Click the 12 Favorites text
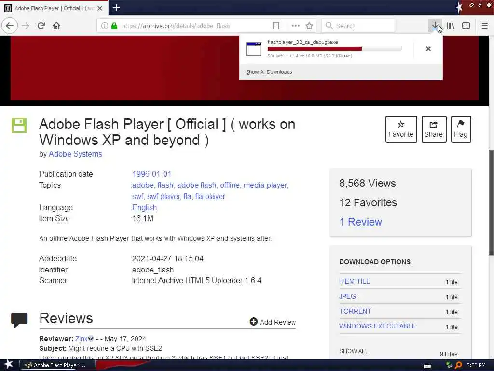Screen dimensions: 494x371 tap(368, 202)
